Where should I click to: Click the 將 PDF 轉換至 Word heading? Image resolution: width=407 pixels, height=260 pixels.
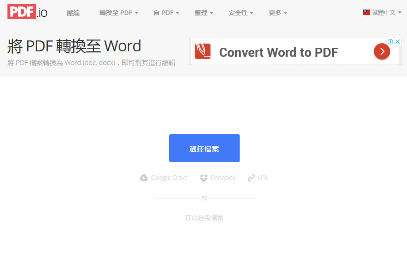coord(74,46)
